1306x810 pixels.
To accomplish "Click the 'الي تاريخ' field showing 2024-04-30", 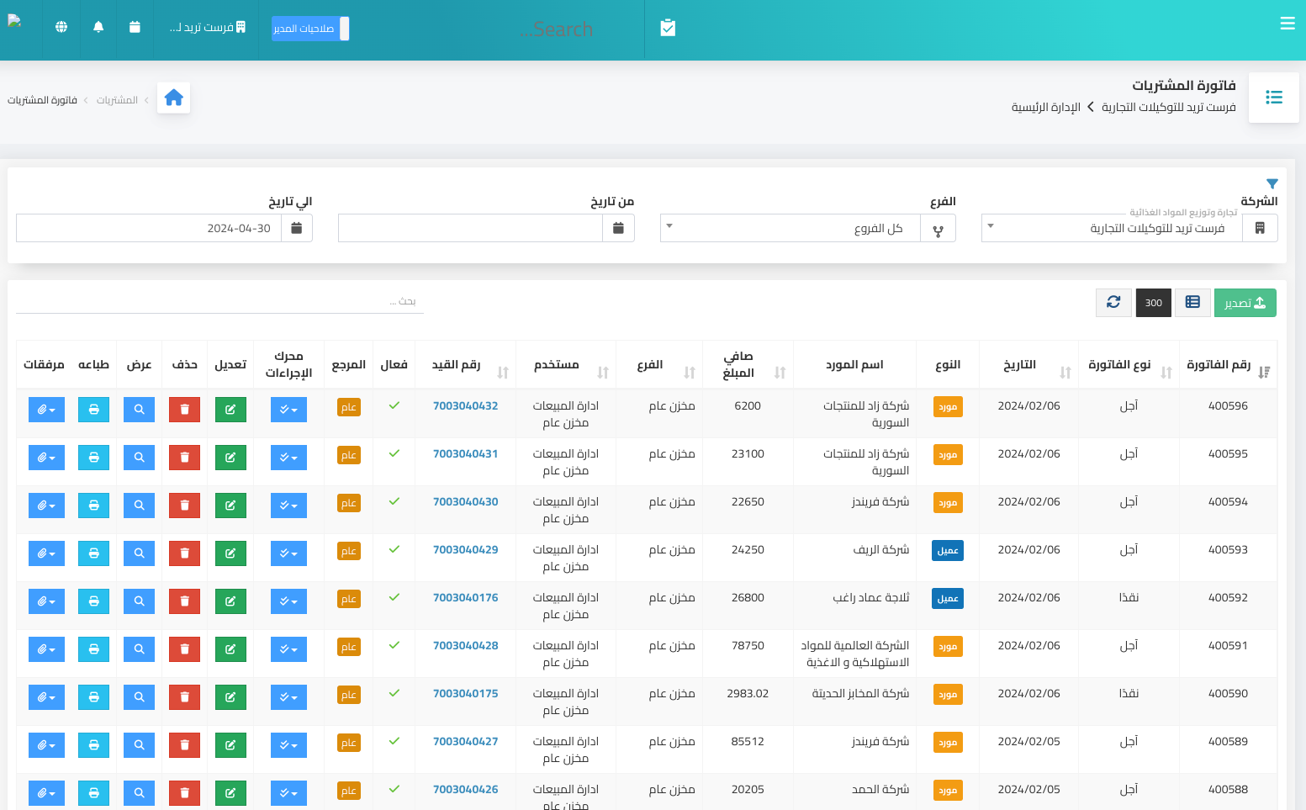I will point(149,228).
